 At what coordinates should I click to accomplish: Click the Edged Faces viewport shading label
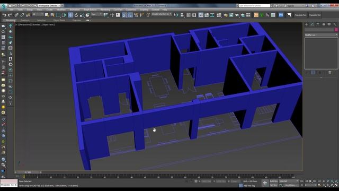[x=48, y=25]
